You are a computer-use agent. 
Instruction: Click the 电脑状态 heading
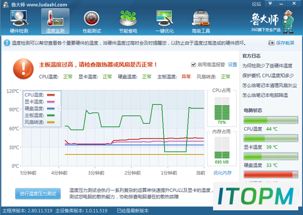(x=253, y=110)
